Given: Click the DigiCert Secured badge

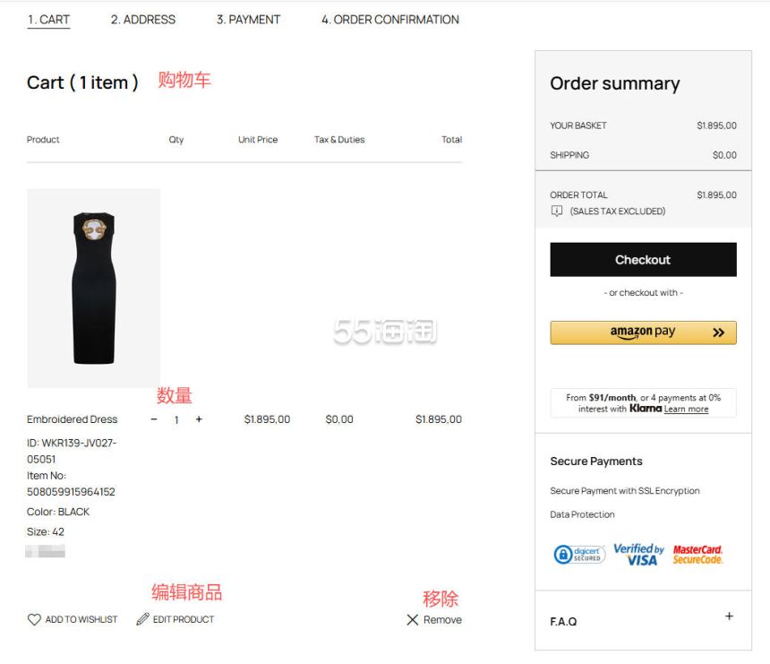Looking at the screenshot, I should pyautogui.click(x=579, y=555).
